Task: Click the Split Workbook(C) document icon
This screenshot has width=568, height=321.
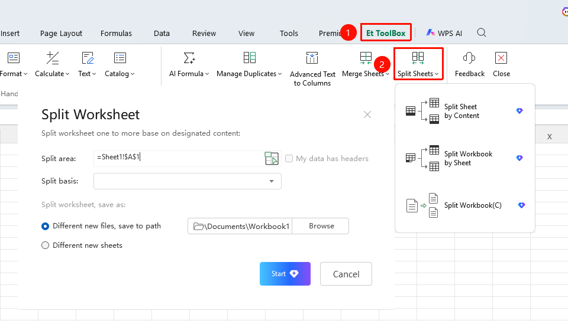Action: click(x=422, y=205)
